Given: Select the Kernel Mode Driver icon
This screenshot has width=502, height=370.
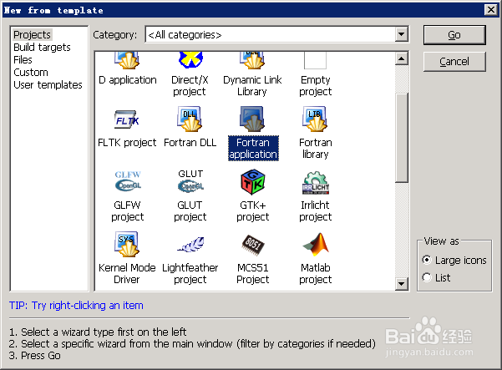Looking at the screenshot, I should (127, 244).
